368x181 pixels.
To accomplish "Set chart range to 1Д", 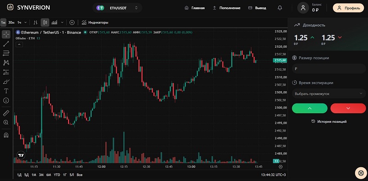I will [20, 175].
